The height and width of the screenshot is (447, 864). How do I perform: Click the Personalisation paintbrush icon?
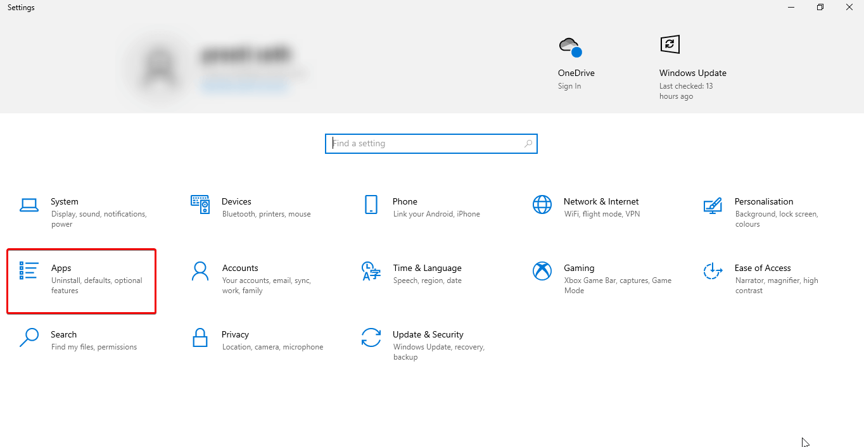pyautogui.click(x=713, y=205)
